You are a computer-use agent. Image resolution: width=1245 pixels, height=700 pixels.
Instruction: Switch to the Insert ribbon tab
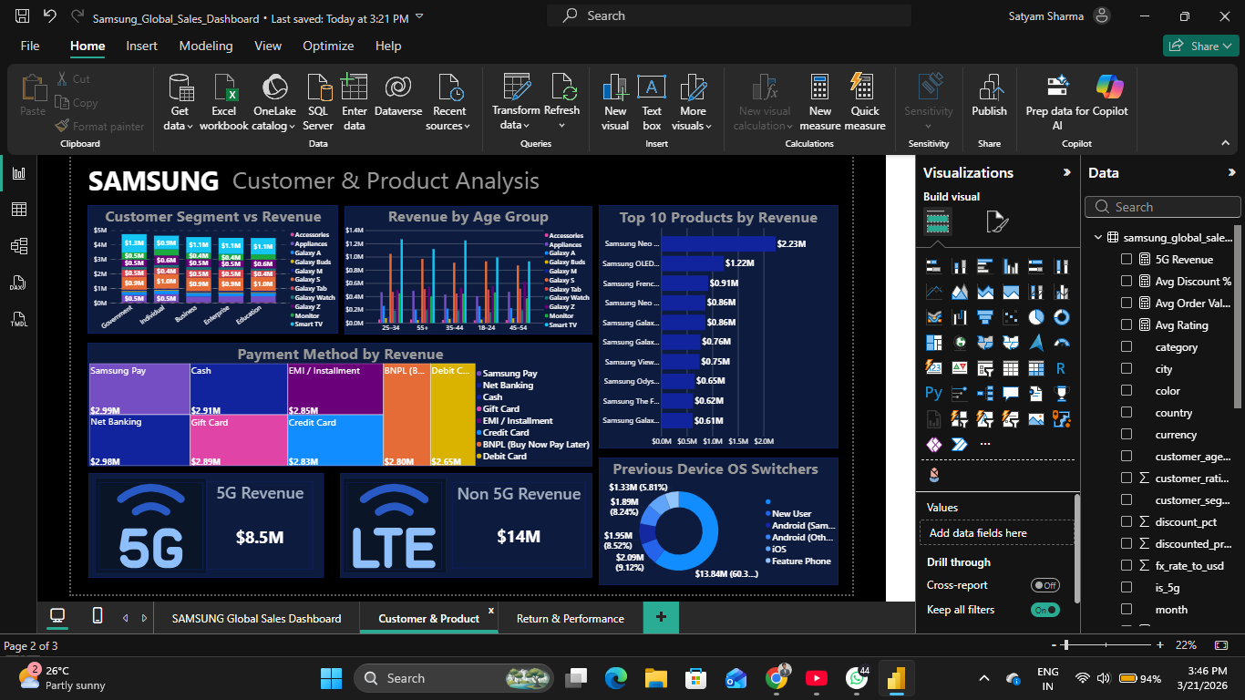(x=141, y=46)
